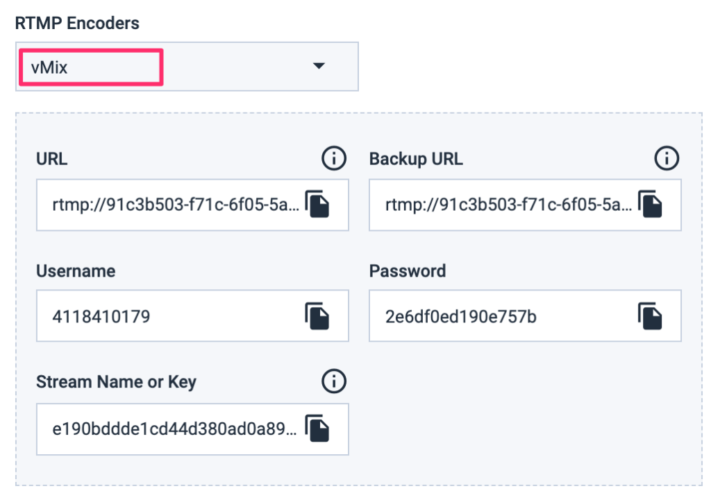Click the Stream Name or Key field
Image resolution: width=711 pixels, height=493 pixels.
(174, 429)
